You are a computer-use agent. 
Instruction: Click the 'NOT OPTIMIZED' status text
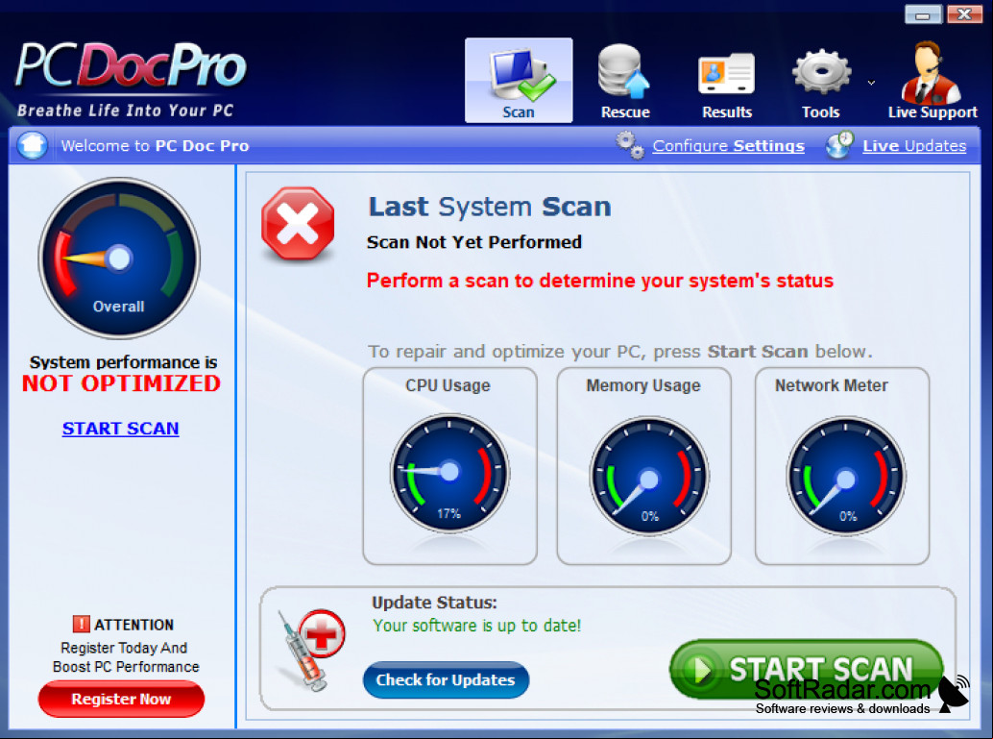121,383
